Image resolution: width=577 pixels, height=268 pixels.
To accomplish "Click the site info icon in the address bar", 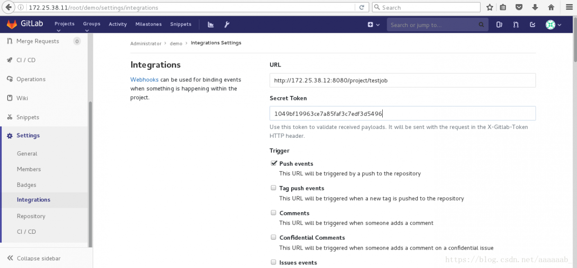I will 21,7.
